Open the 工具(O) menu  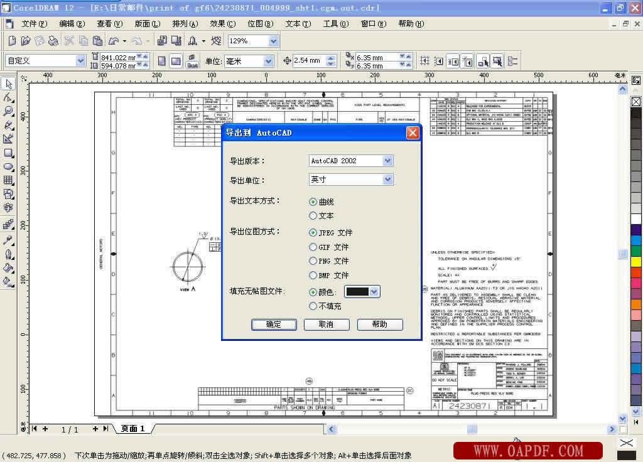(336, 24)
